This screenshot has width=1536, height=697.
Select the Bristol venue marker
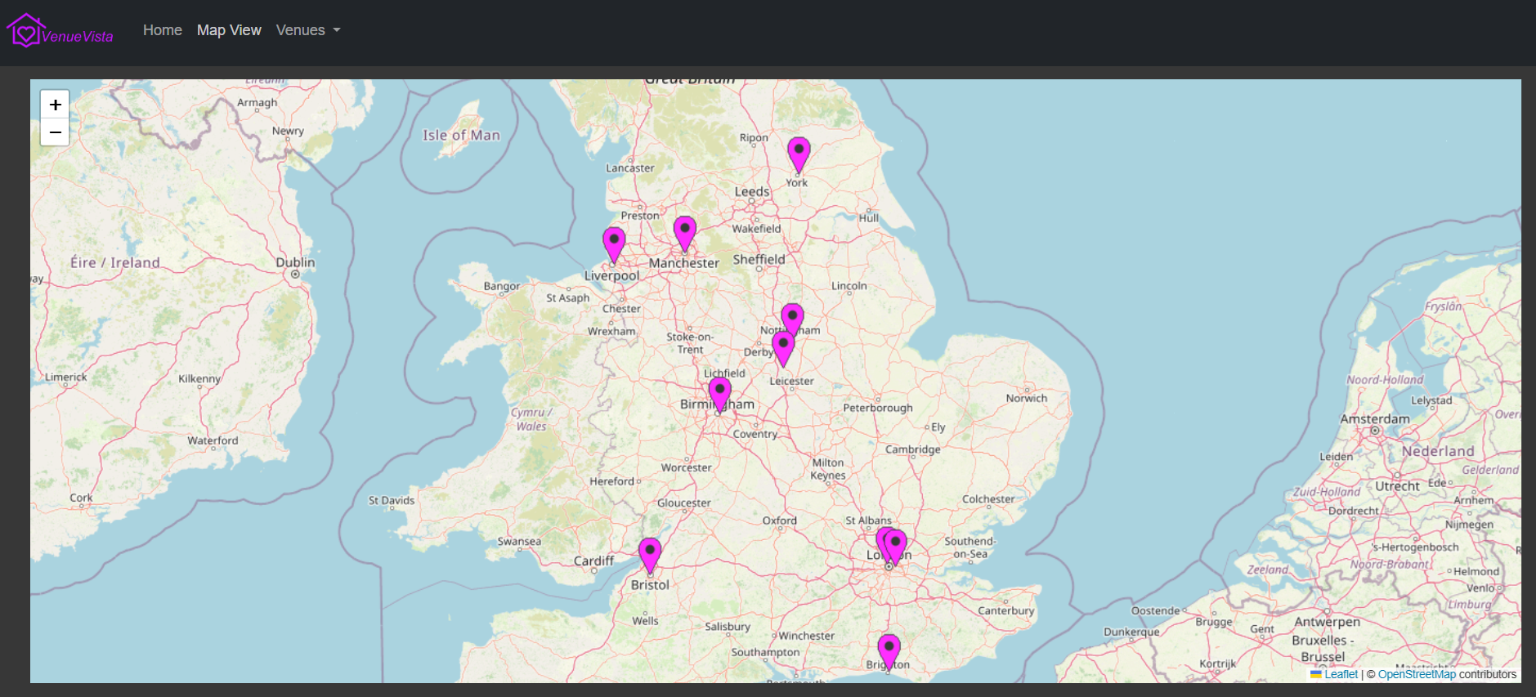pos(650,556)
